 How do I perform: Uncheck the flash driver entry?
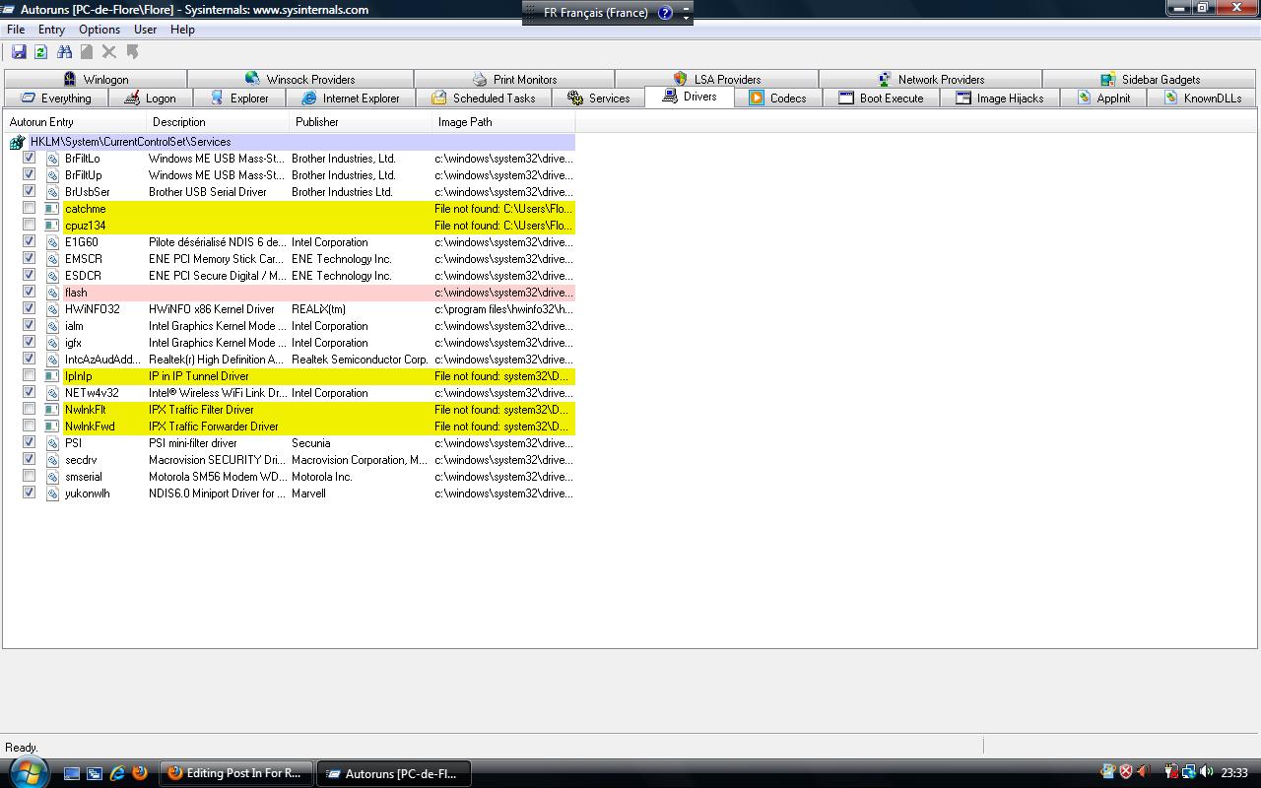coord(29,292)
